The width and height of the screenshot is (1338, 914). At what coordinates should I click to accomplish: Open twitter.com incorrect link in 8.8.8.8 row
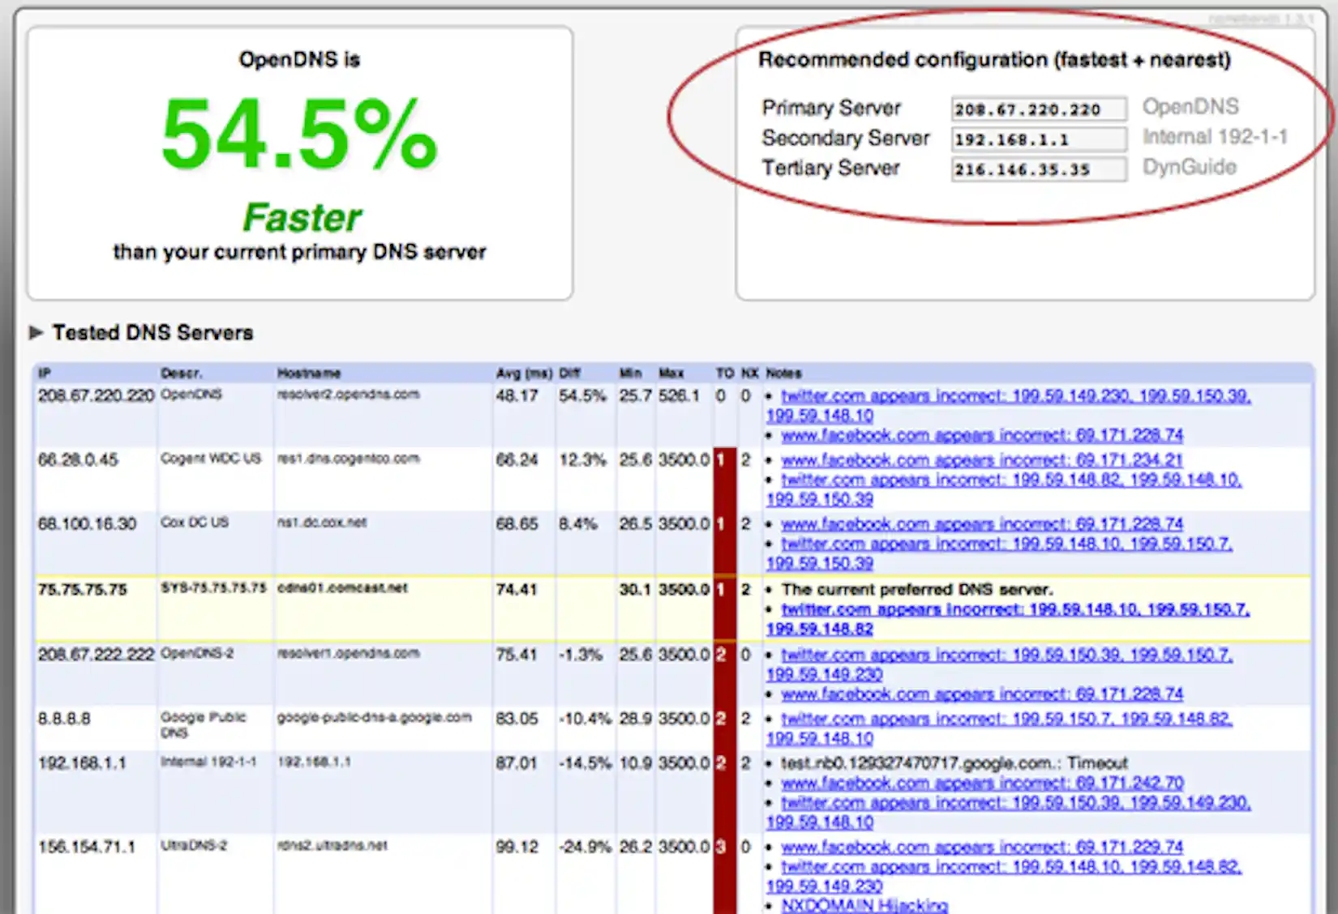point(1000,728)
